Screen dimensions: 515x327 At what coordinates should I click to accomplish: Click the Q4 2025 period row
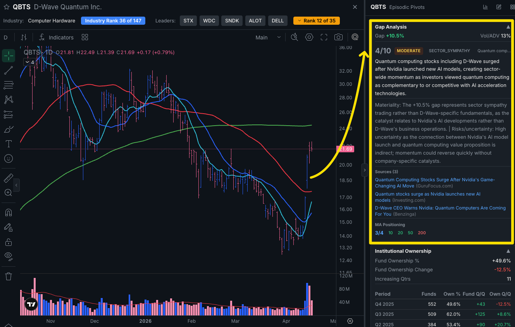point(443,304)
